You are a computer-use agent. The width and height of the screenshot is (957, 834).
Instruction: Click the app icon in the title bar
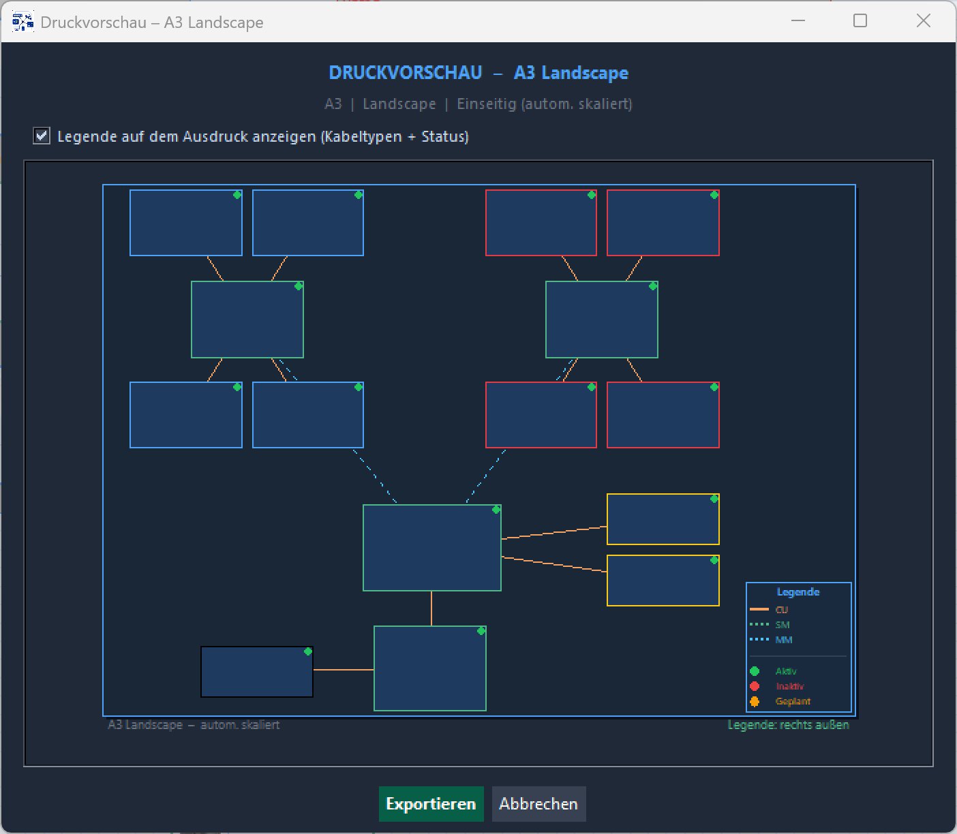22,22
